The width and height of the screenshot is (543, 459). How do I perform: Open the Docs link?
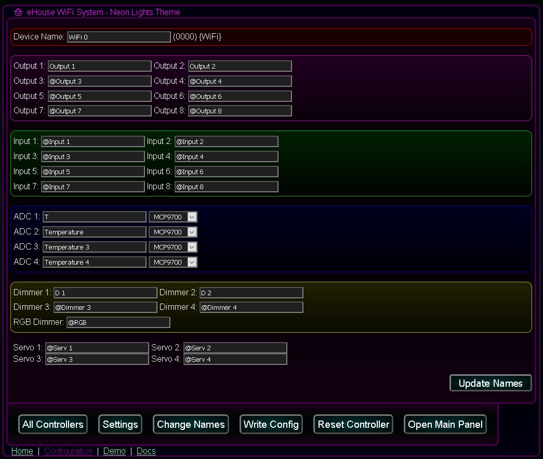(146, 451)
